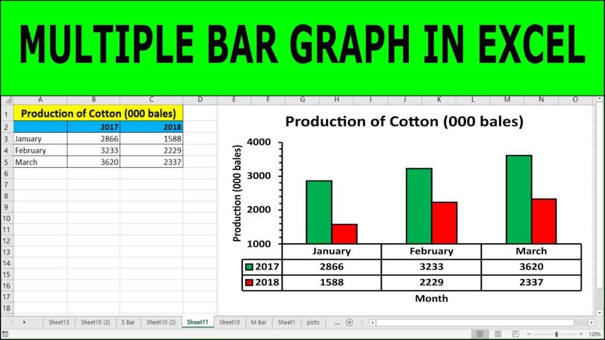Viewport: 605px width, 340px height.
Task: Click 3620 in chart data table
Action: (531, 267)
